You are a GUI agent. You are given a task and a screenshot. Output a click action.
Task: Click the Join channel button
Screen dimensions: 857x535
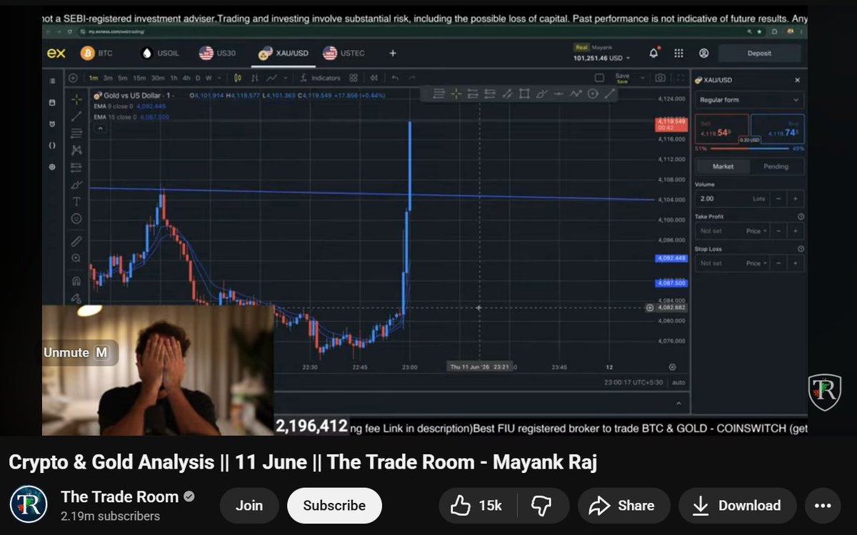[x=249, y=505]
